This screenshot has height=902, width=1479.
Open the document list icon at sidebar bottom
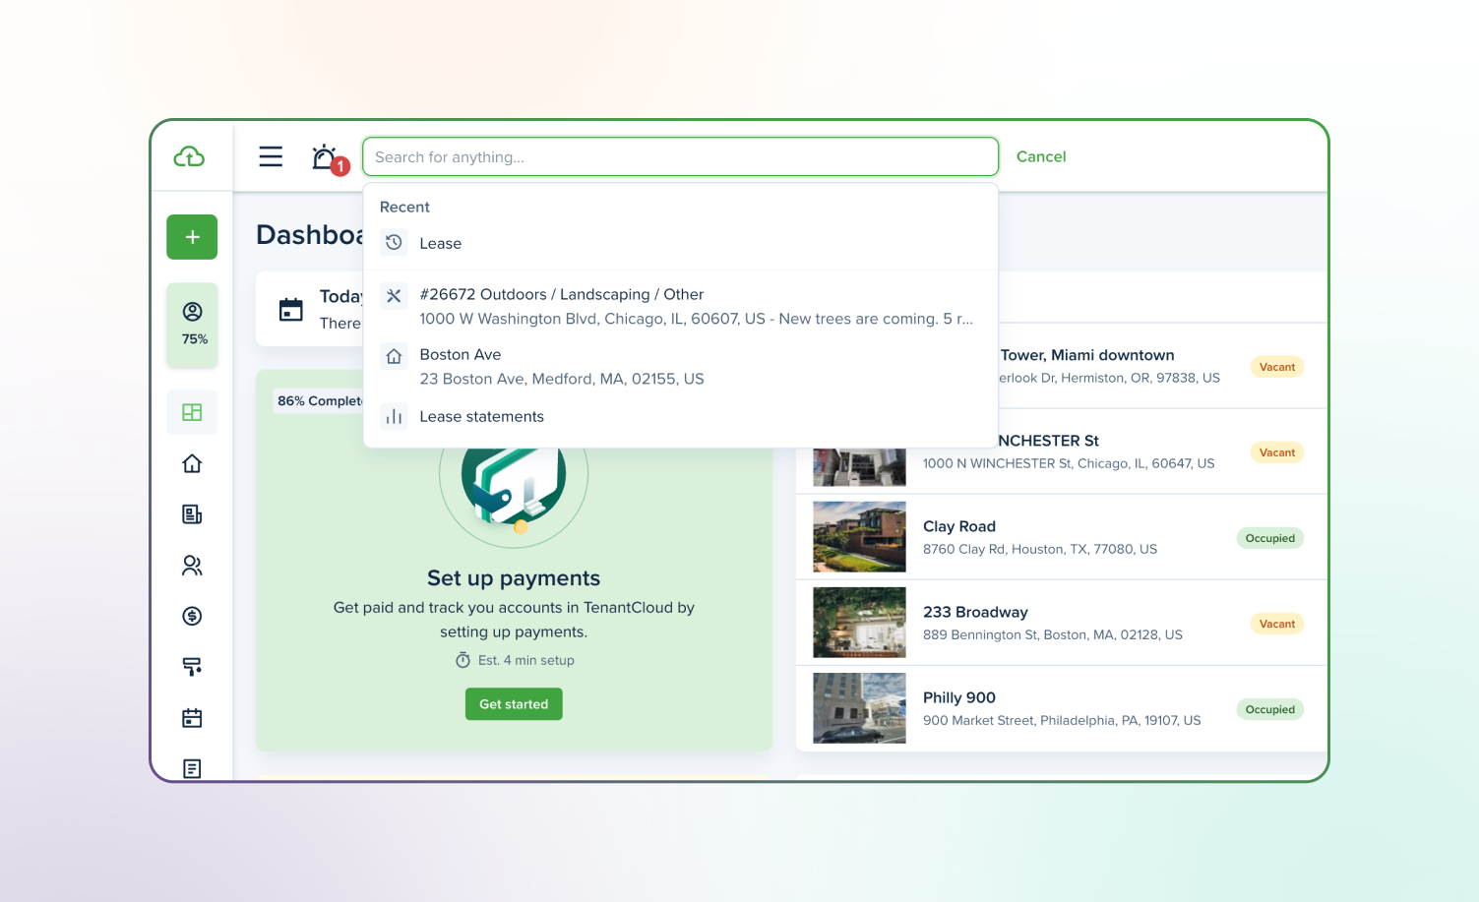pos(192,768)
